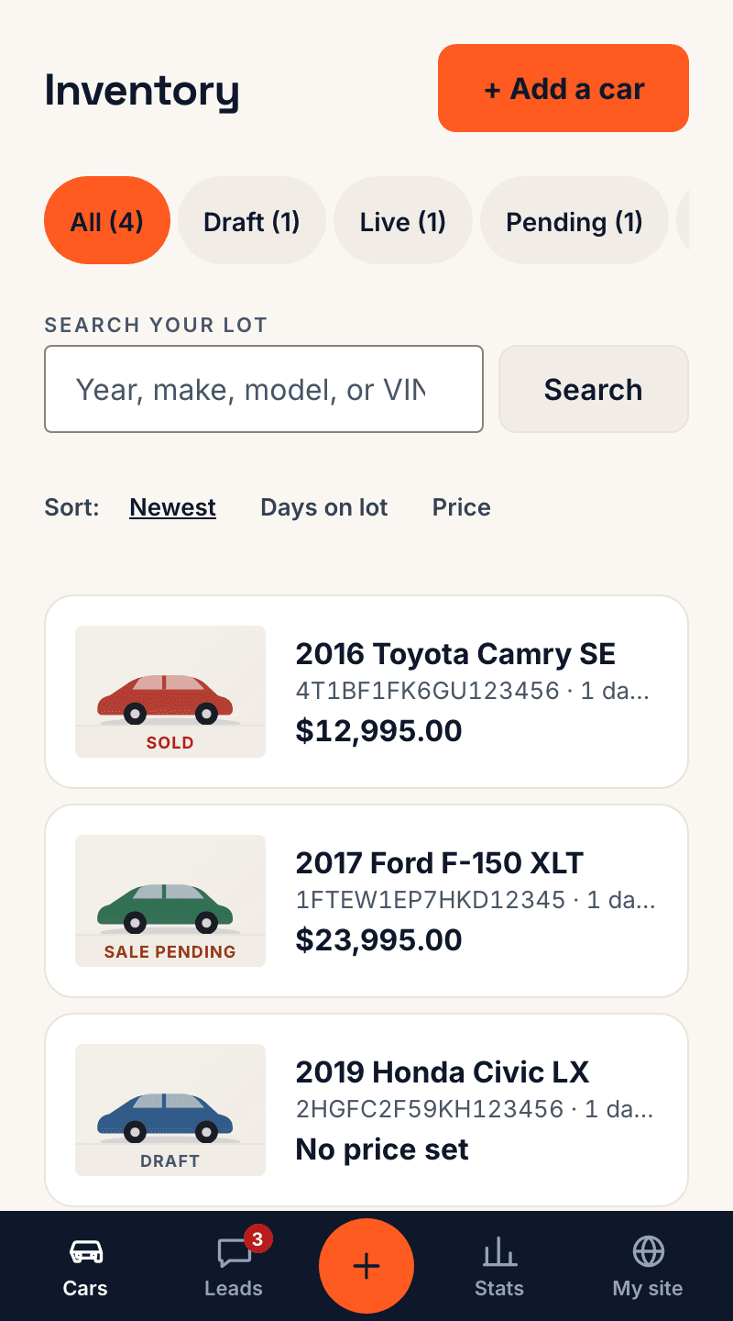Select the green F-150 sale pending thumbnail
733x1321 pixels.
point(170,901)
